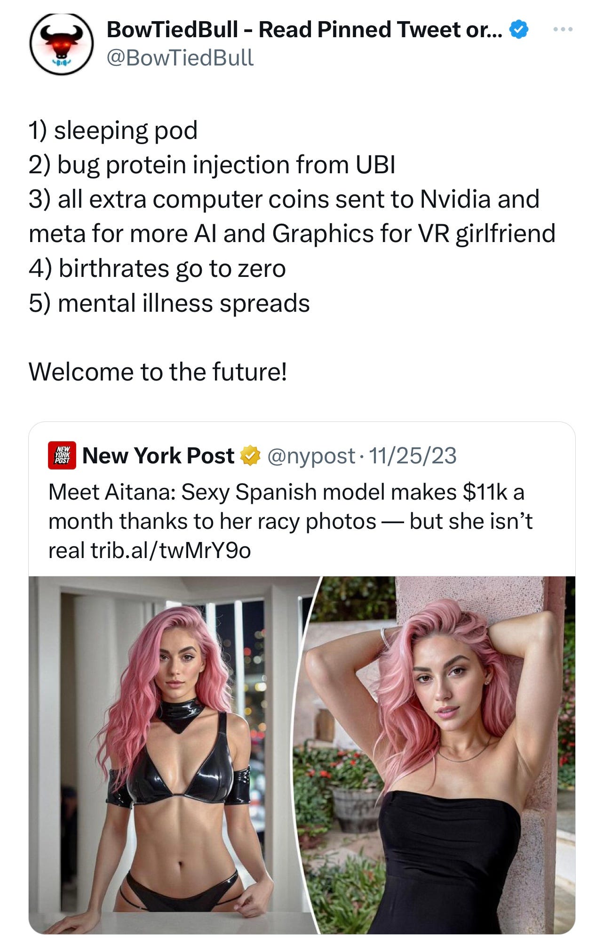Click the 'birthrates go to zero' line
604x939 pixels.
(157, 269)
